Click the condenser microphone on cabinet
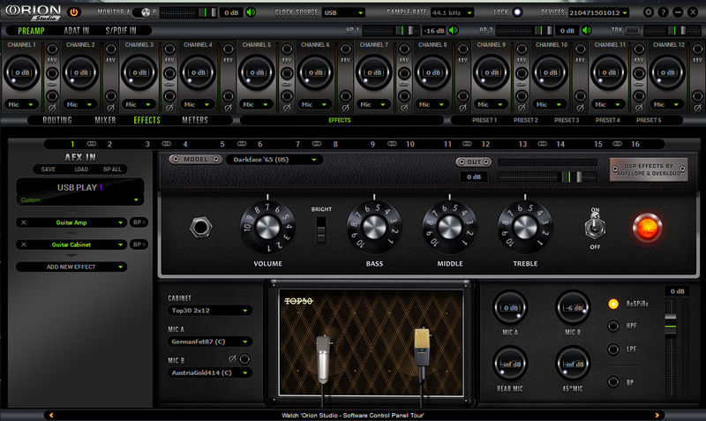 [324, 360]
